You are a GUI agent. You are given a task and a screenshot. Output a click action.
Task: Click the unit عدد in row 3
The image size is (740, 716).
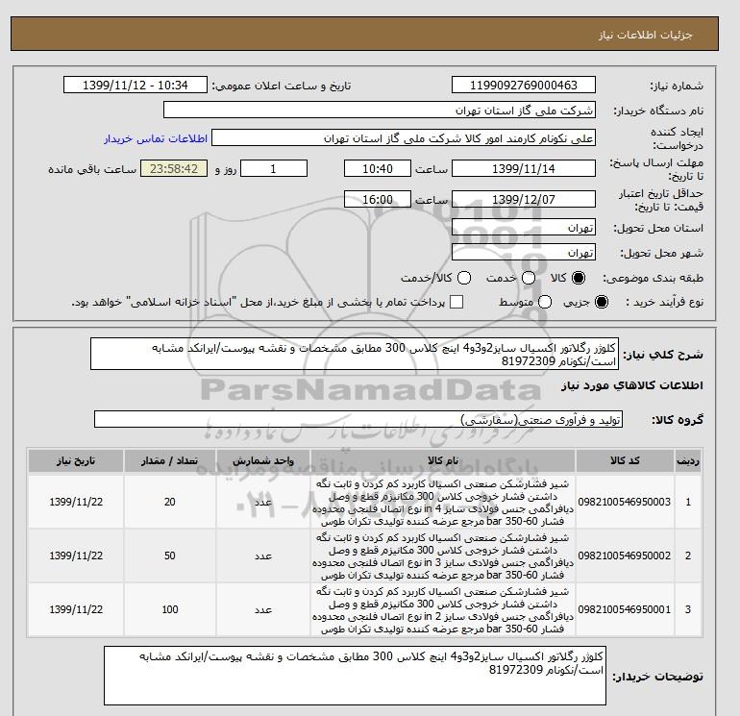point(263,609)
